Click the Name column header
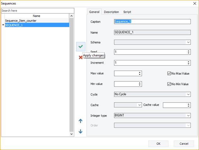199x150 pixels. click(37, 16)
